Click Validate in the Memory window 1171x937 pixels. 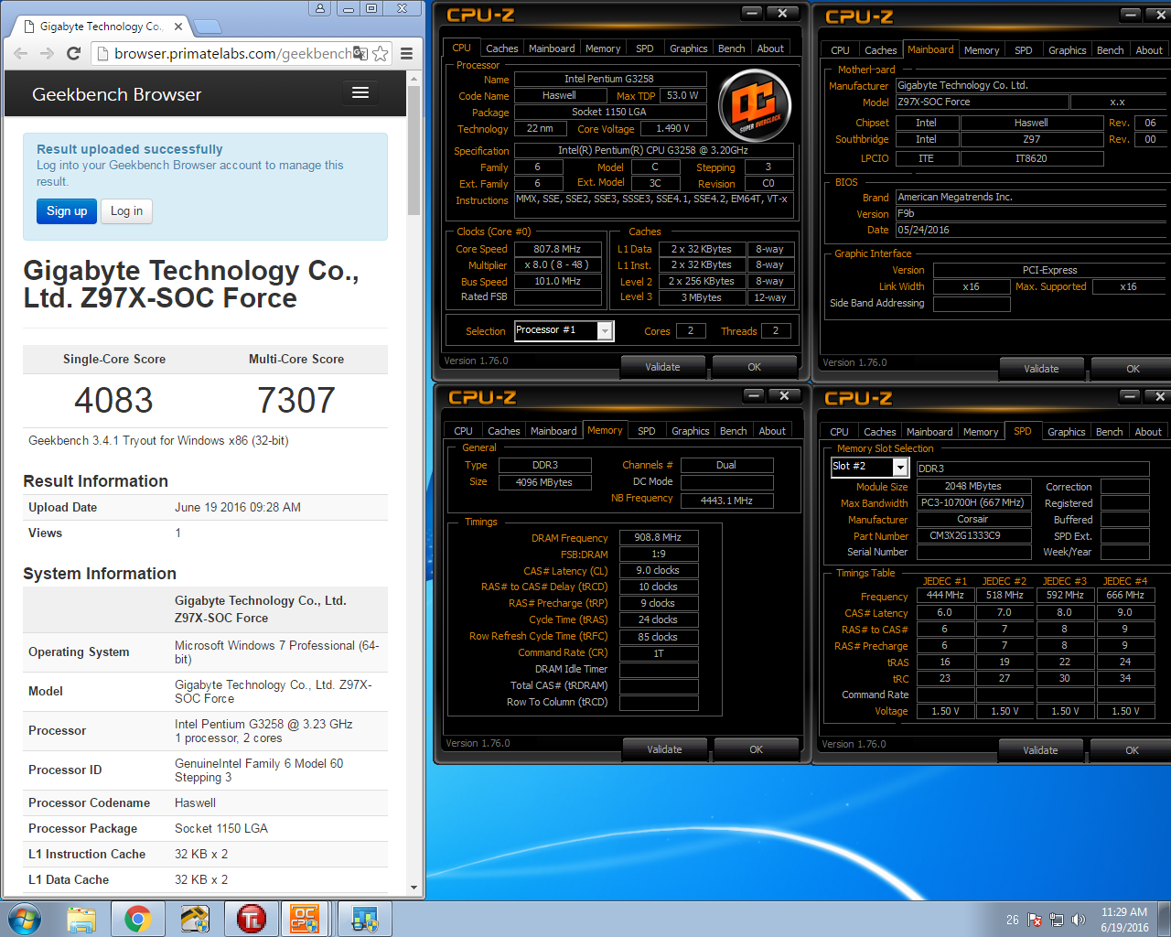coord(664,749)
